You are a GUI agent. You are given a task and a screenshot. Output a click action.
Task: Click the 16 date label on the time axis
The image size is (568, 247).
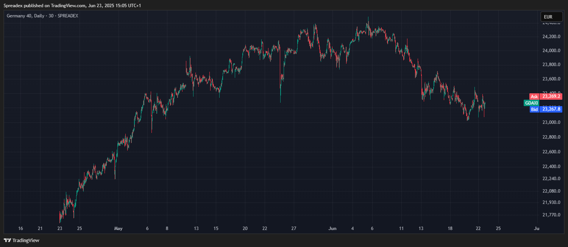click(x=21, y=228)
